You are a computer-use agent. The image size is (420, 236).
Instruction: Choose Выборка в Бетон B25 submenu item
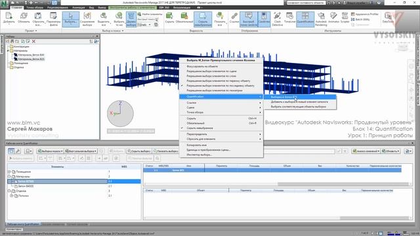300,97
